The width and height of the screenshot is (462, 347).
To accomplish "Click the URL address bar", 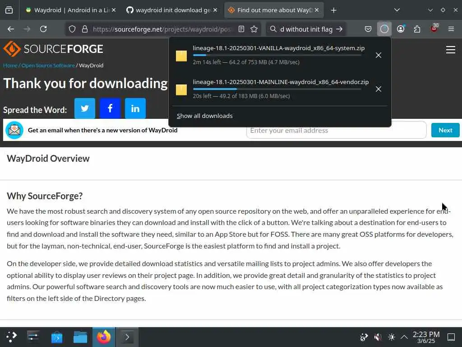I will coord(162,29).
